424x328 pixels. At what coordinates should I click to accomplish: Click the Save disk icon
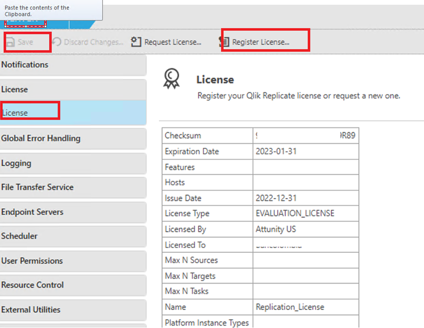(10, 42)
